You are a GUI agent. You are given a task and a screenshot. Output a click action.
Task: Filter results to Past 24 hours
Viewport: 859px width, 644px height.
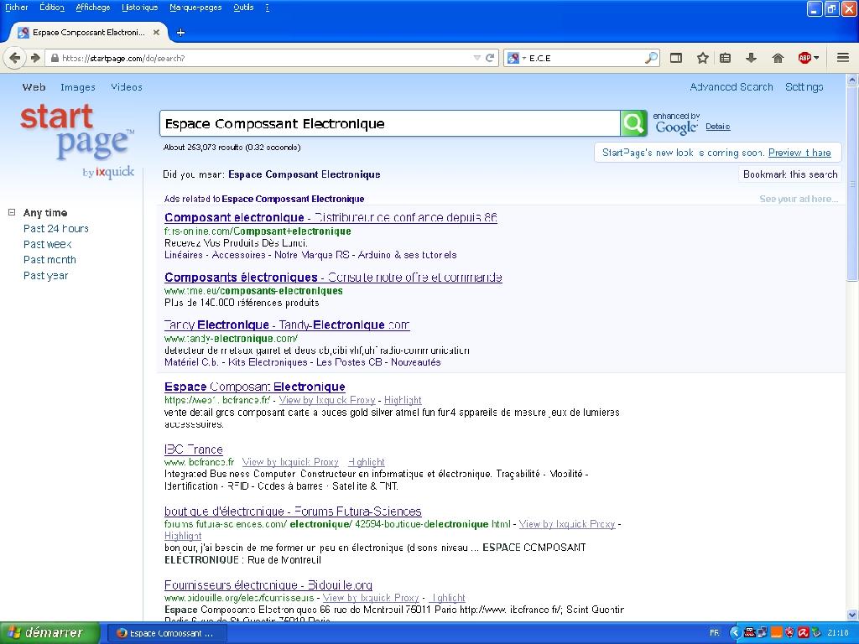click(56, 229)
